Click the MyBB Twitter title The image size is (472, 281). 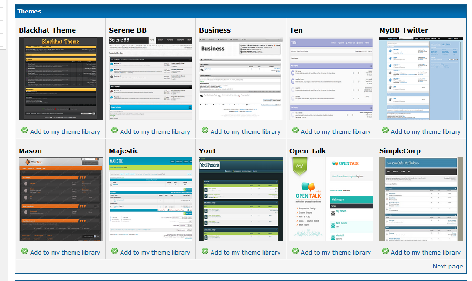(404, 30)
